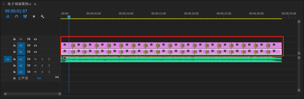Click ruler at 00:00:05:00
The width and height of the screenshot is (304, 99).
[93, 13]
